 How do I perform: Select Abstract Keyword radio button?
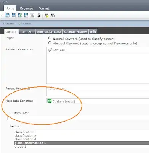(x=50, y=43)
